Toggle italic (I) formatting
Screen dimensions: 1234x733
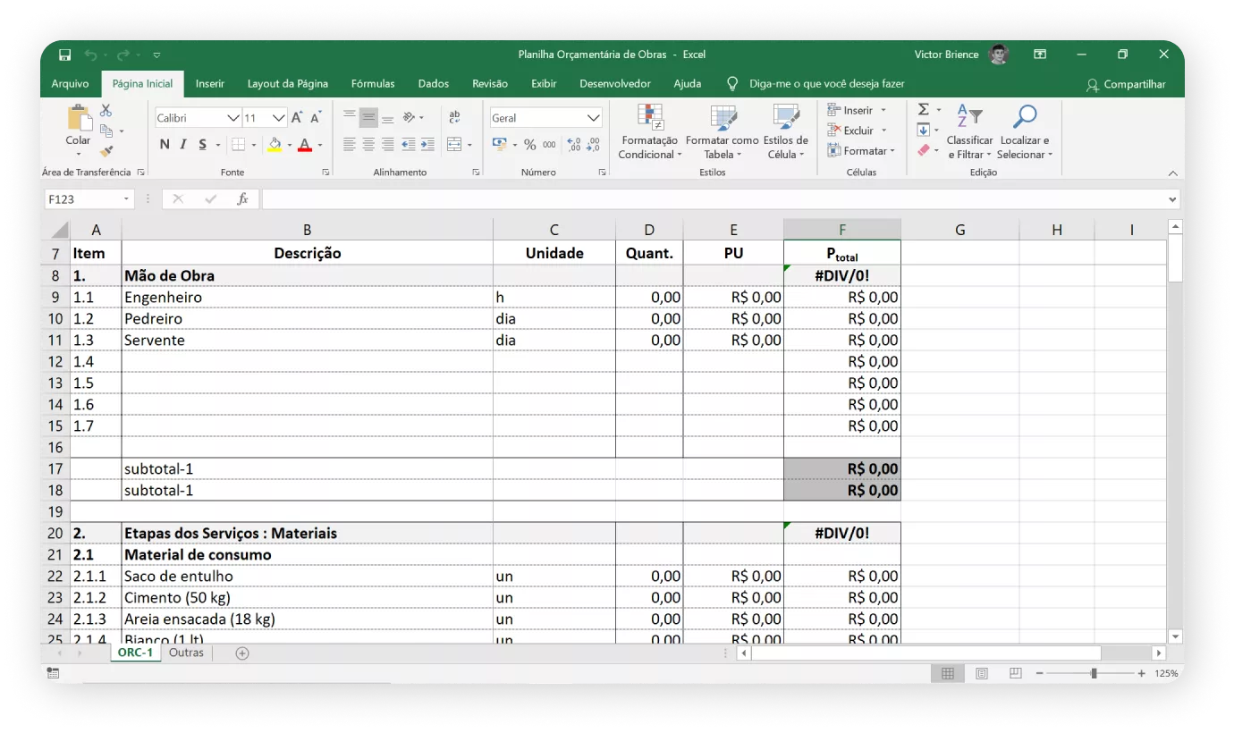click(183, 145)
